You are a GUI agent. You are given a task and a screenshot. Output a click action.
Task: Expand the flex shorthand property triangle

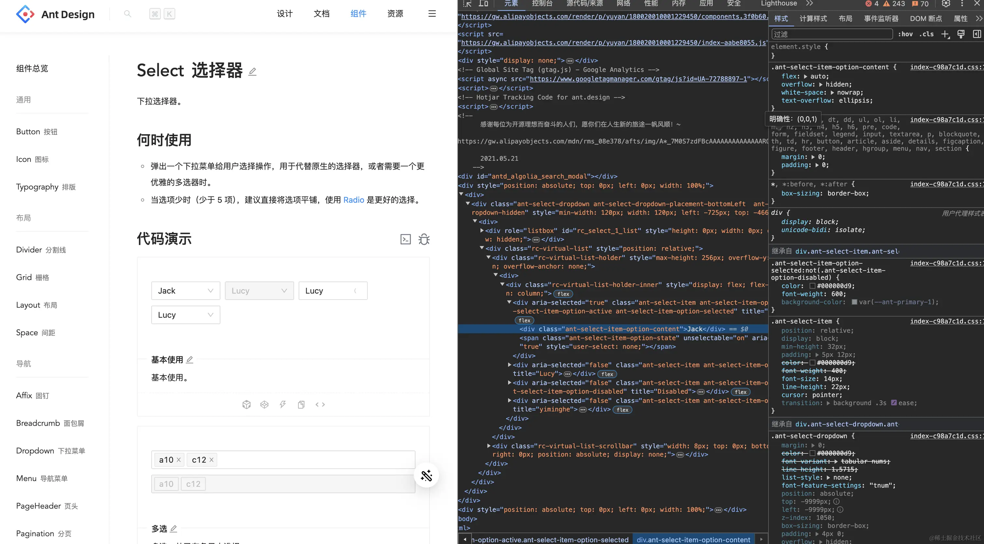[806, 76]
